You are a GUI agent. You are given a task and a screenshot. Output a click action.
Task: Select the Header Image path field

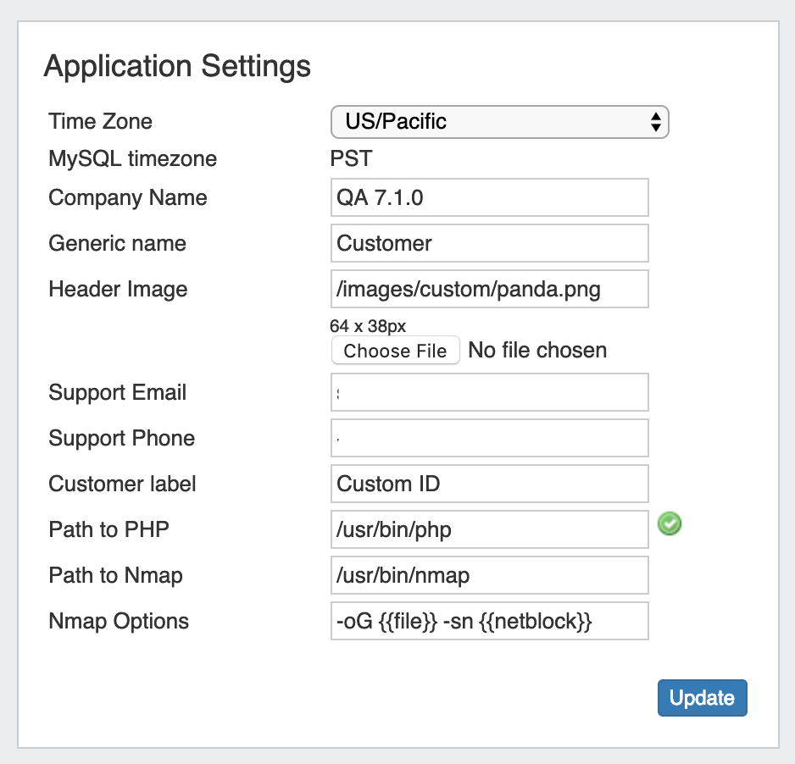tap(489, 289)
